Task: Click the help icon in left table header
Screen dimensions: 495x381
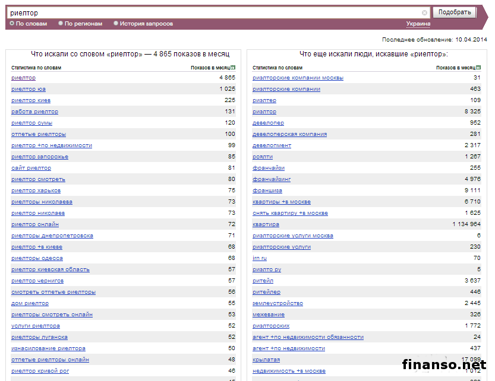Action: [233, 68]
